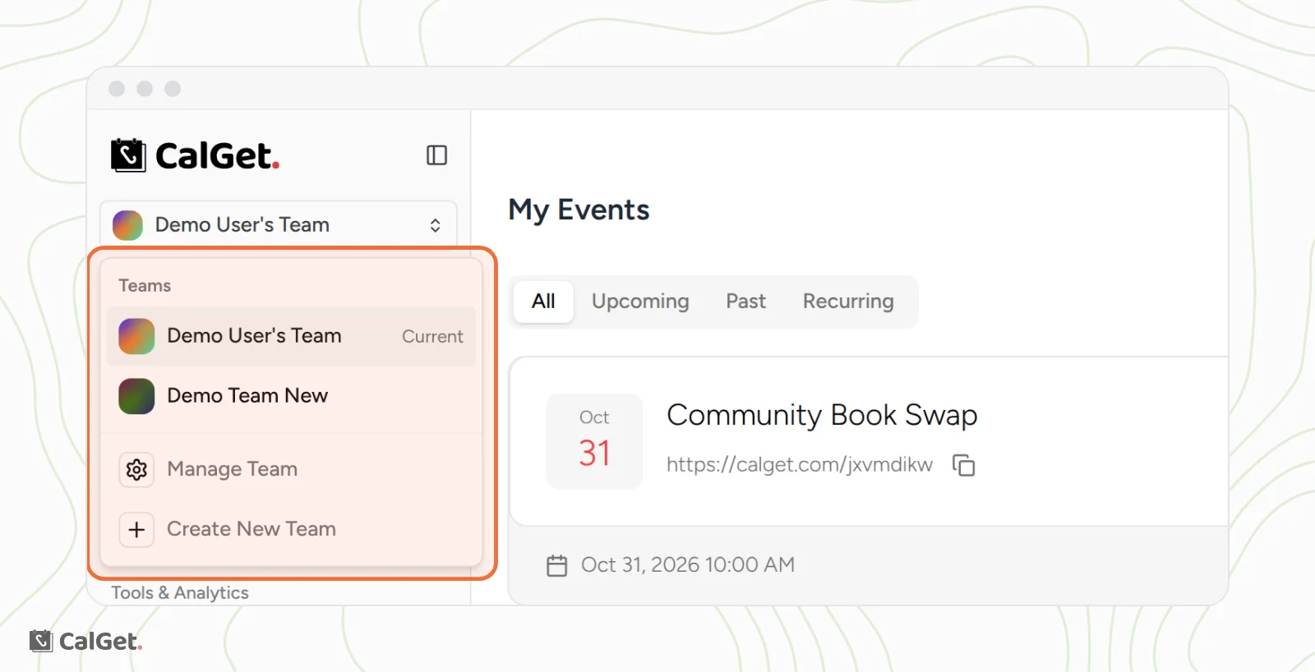Open the Recurring events tab
This screenshot has width=1315, height=672.
coord(848,301)
